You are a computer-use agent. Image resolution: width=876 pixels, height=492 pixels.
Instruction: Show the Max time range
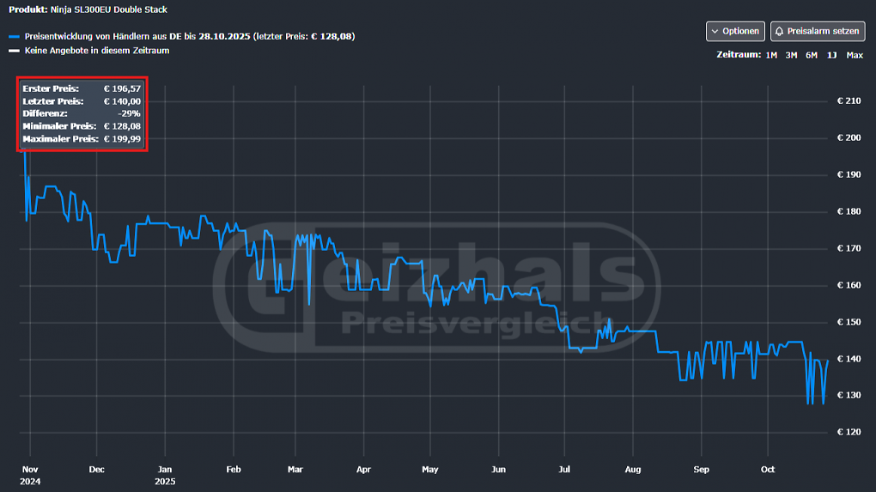tap(855, 55)
